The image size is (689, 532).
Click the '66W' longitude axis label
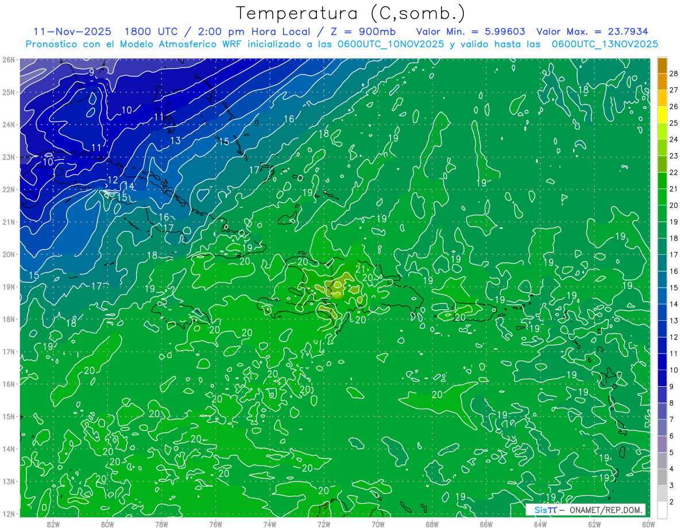click(486, 524)
